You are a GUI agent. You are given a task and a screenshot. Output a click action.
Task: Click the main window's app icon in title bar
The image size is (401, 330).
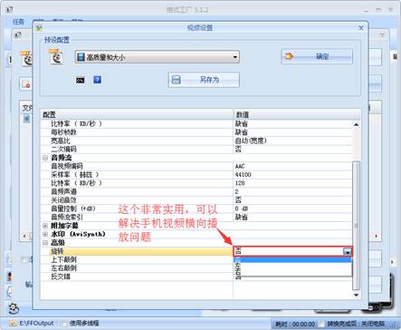[x=10, y=10]
